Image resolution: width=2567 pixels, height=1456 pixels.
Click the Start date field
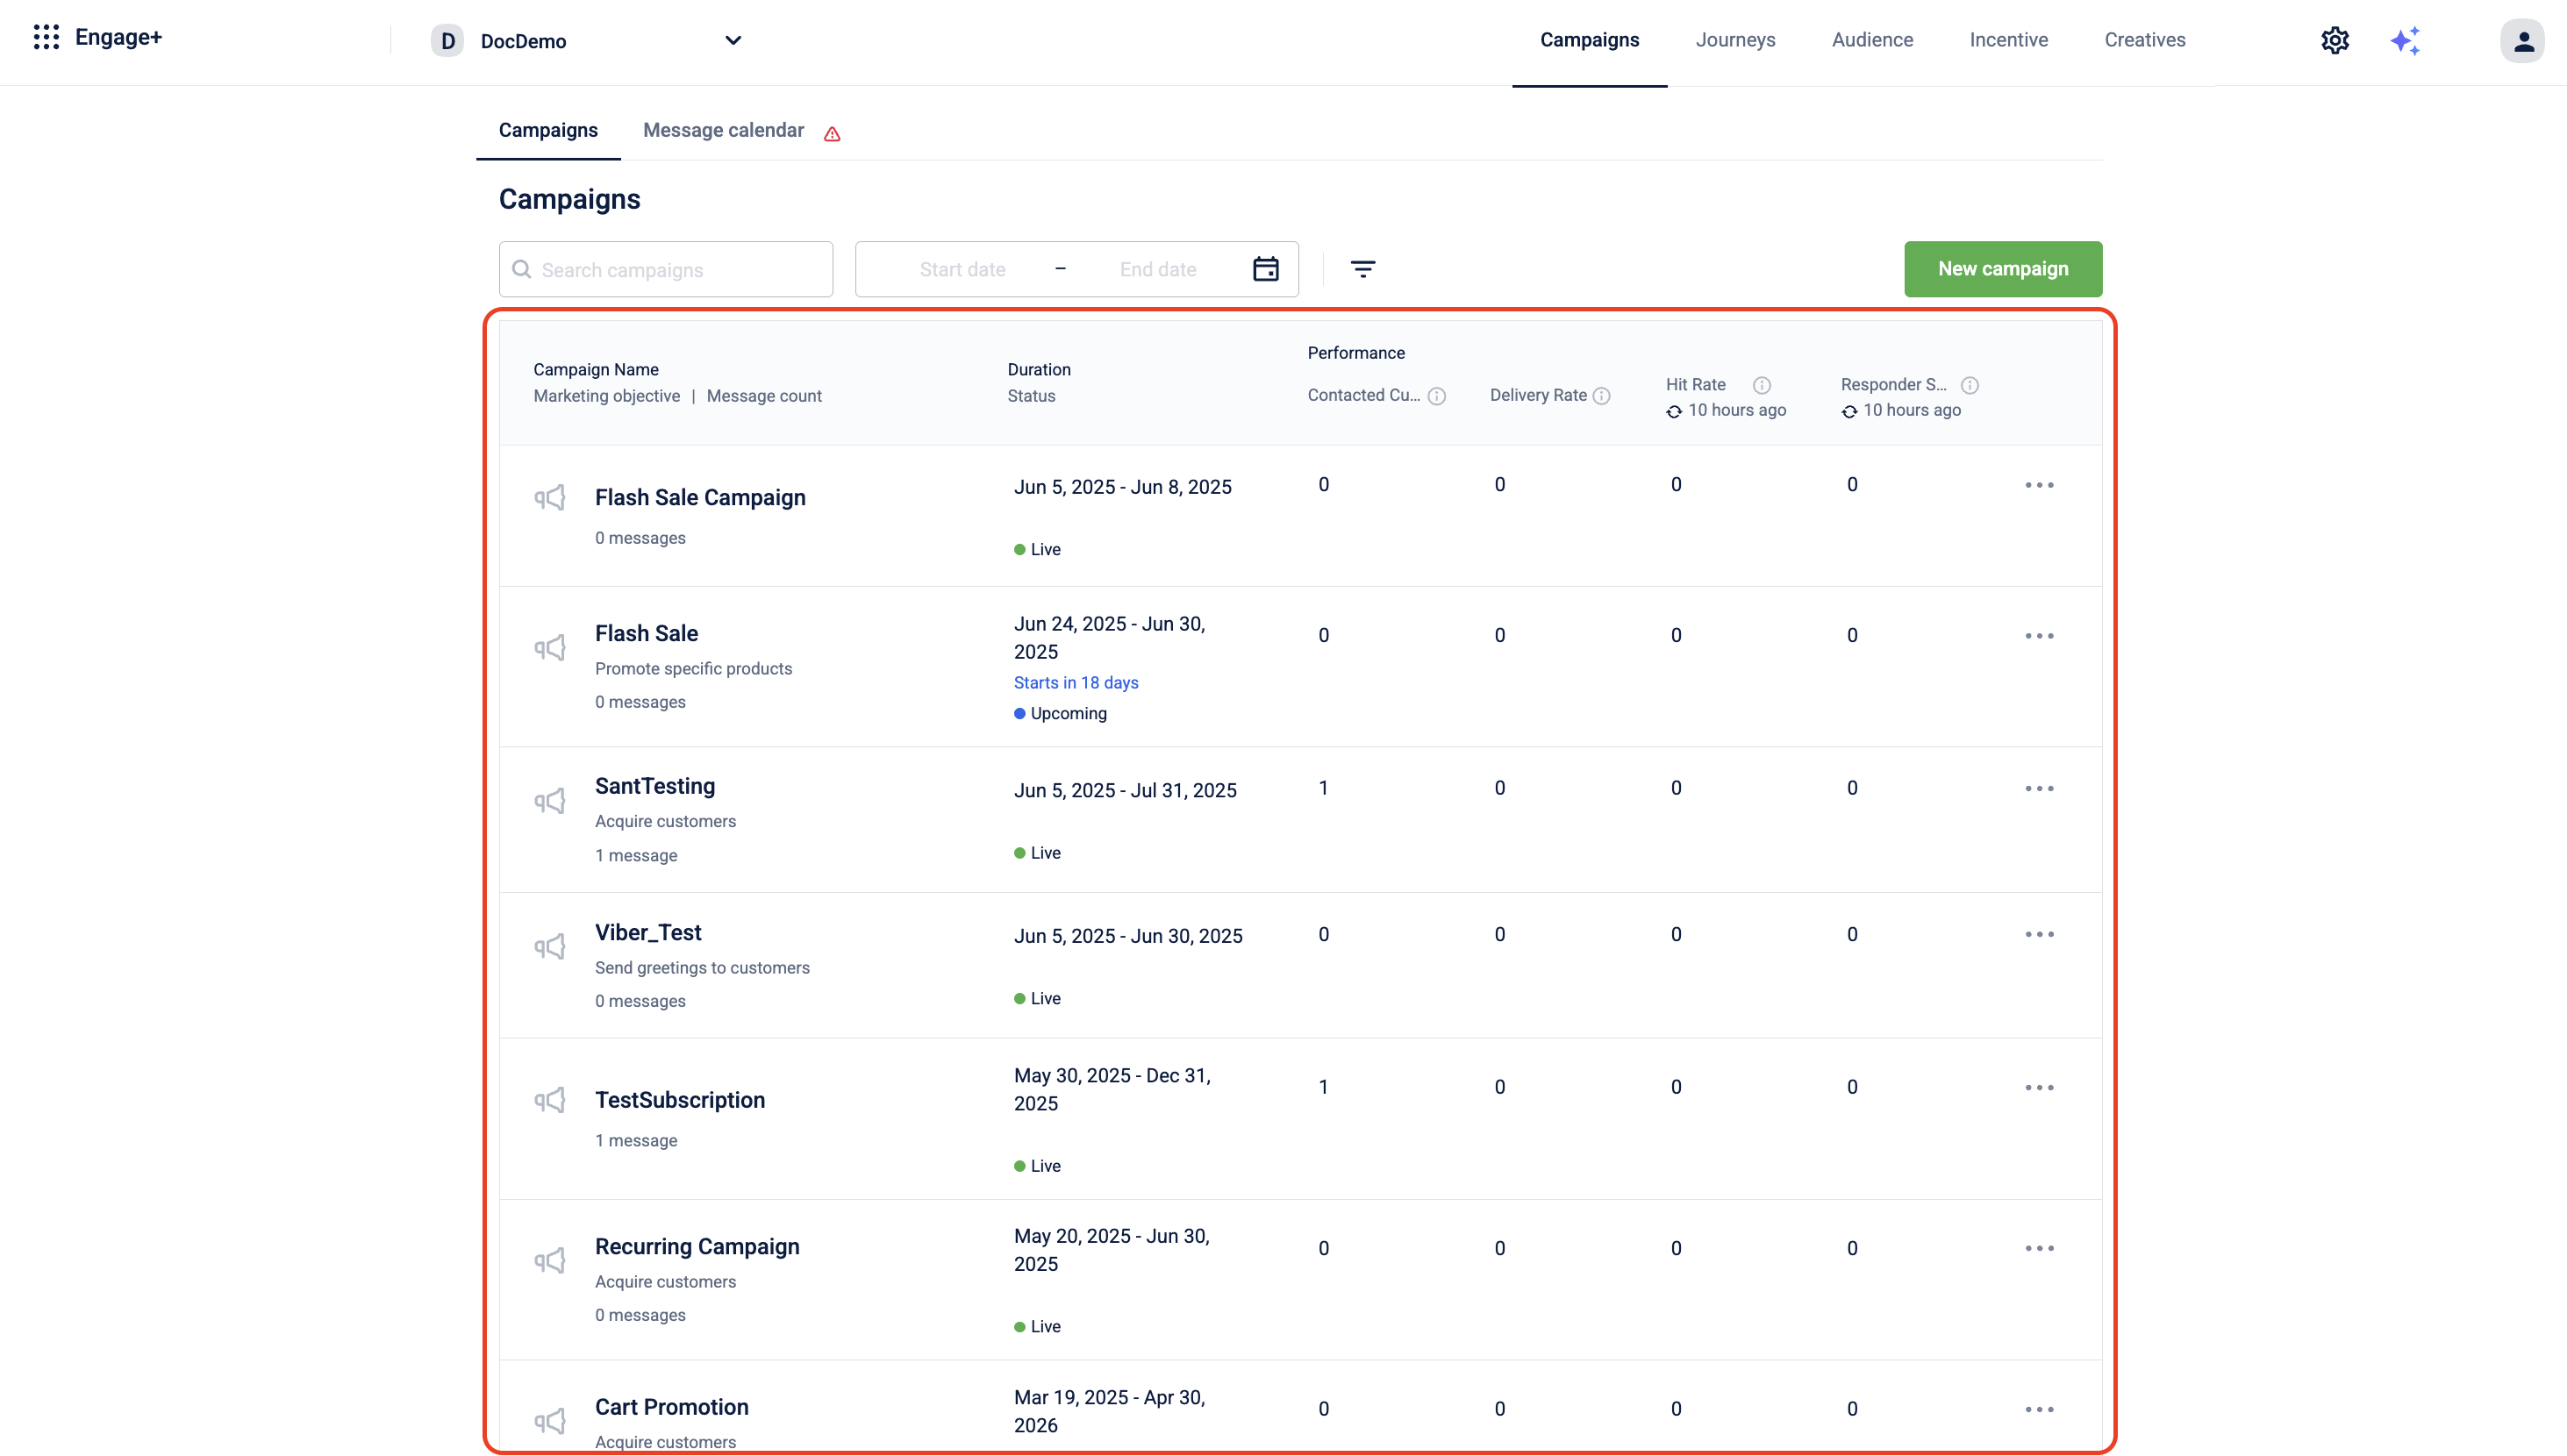(962, 270)
